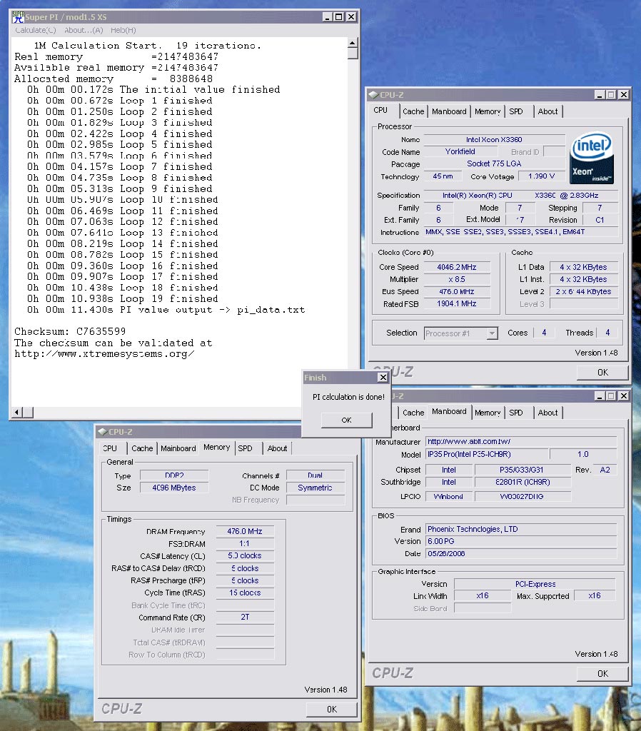Viewport: 641px width, 731px height.
Task: Click the http://www.xtremesystems.org/ text in Super PI
Action: click(x=104, y=354)
